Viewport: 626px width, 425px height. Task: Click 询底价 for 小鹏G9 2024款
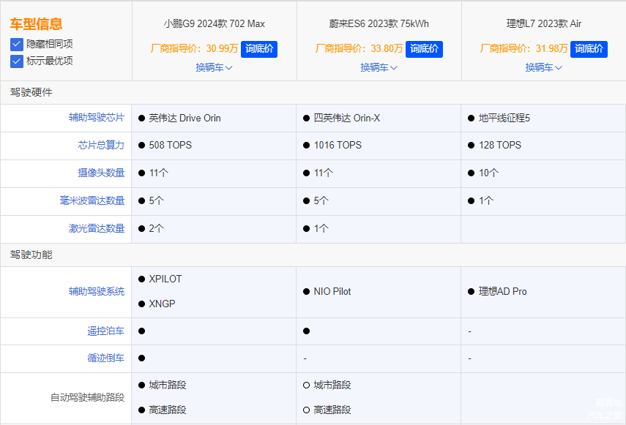click(x=259, y=49)
